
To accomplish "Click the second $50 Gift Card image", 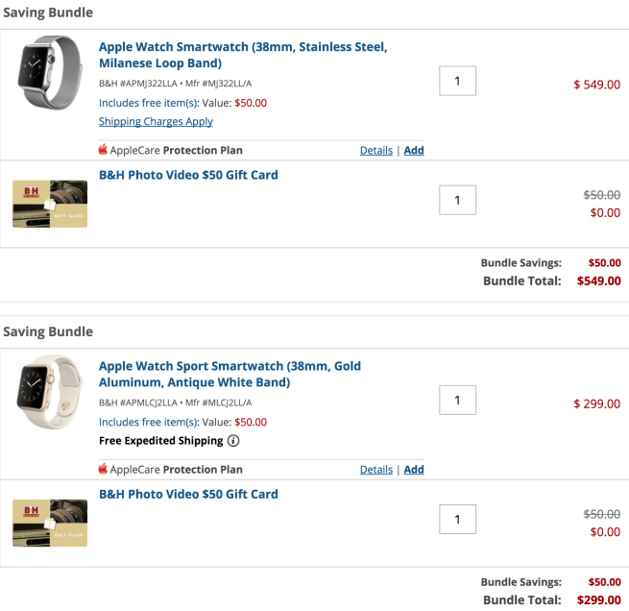I will pyautogui.click(x=50, y=522).
